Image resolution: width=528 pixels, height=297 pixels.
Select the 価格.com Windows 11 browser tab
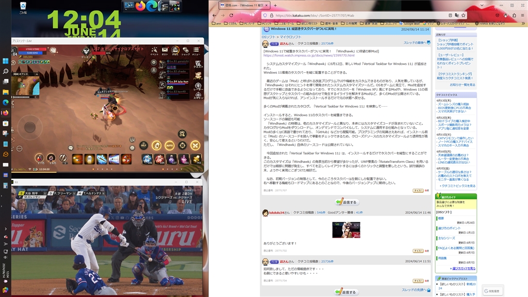(x=244, y=5)
